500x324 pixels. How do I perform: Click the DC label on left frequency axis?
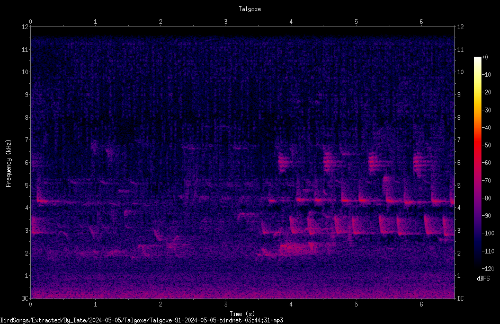25,299
